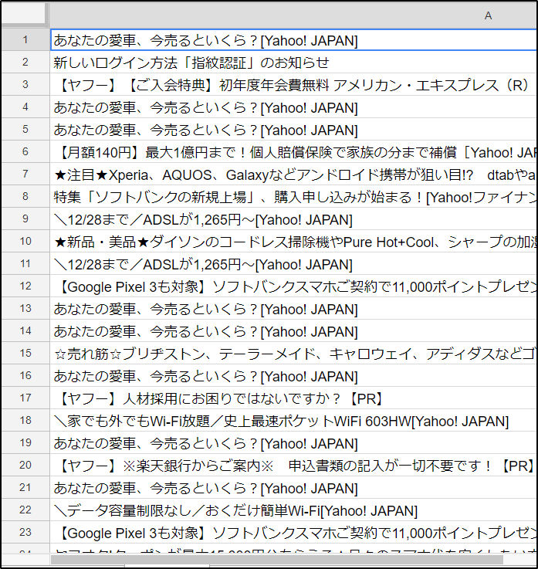
Task: Select row header 13
Action: [25, 309]
